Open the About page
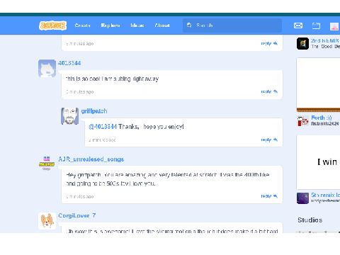 point(162,25)
